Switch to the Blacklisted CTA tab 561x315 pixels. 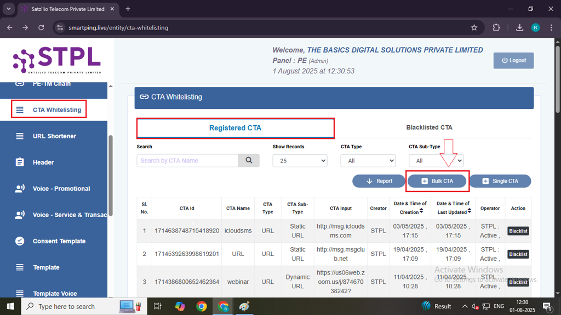[x=430, y=127]
